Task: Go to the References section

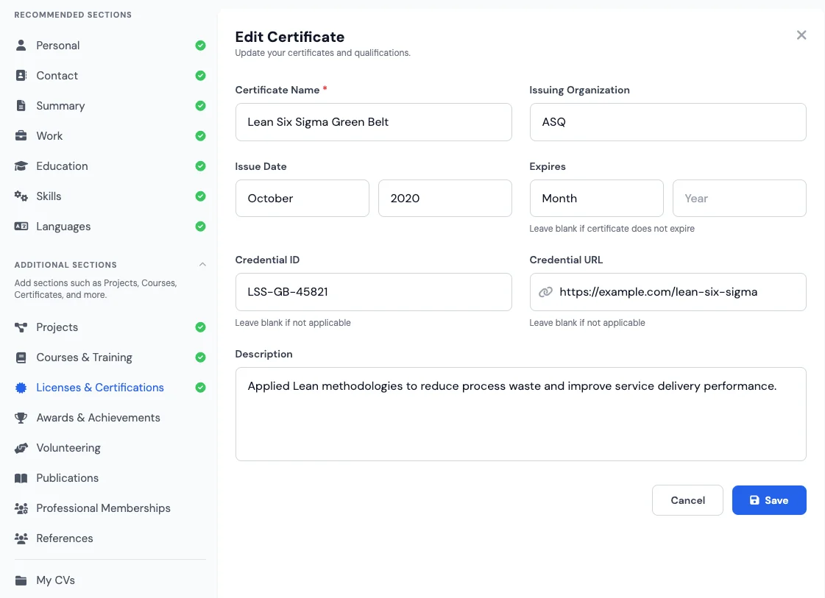Action: coord(110,538)
